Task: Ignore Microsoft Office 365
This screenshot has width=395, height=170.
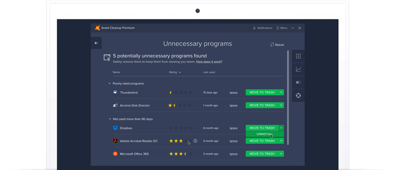Action: coord(234,154)
